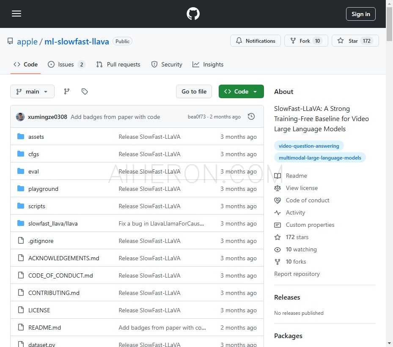This screenshot has width=393, height=347.
Task: Open the Releases heading link
Action: (x=287, y=297)
